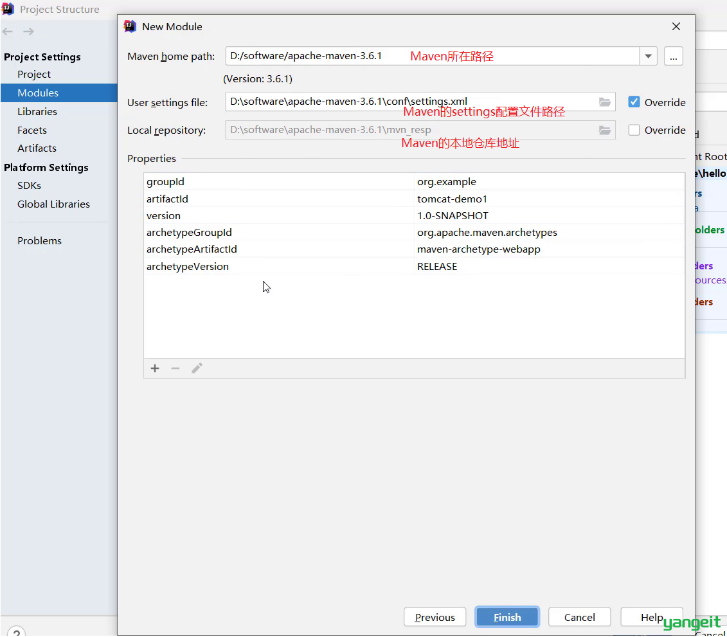Click the edit property pencil icon
727x637 pixels.
(197, 368)
